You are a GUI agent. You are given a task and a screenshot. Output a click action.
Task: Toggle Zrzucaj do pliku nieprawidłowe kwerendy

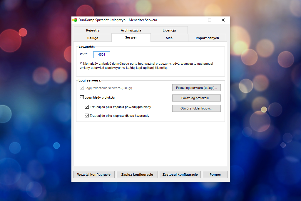click(87, 116)
